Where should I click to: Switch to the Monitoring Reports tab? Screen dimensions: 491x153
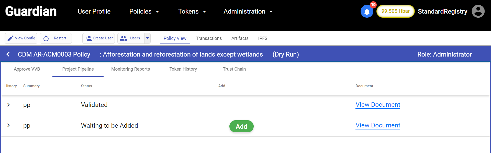tap(130, 69)
